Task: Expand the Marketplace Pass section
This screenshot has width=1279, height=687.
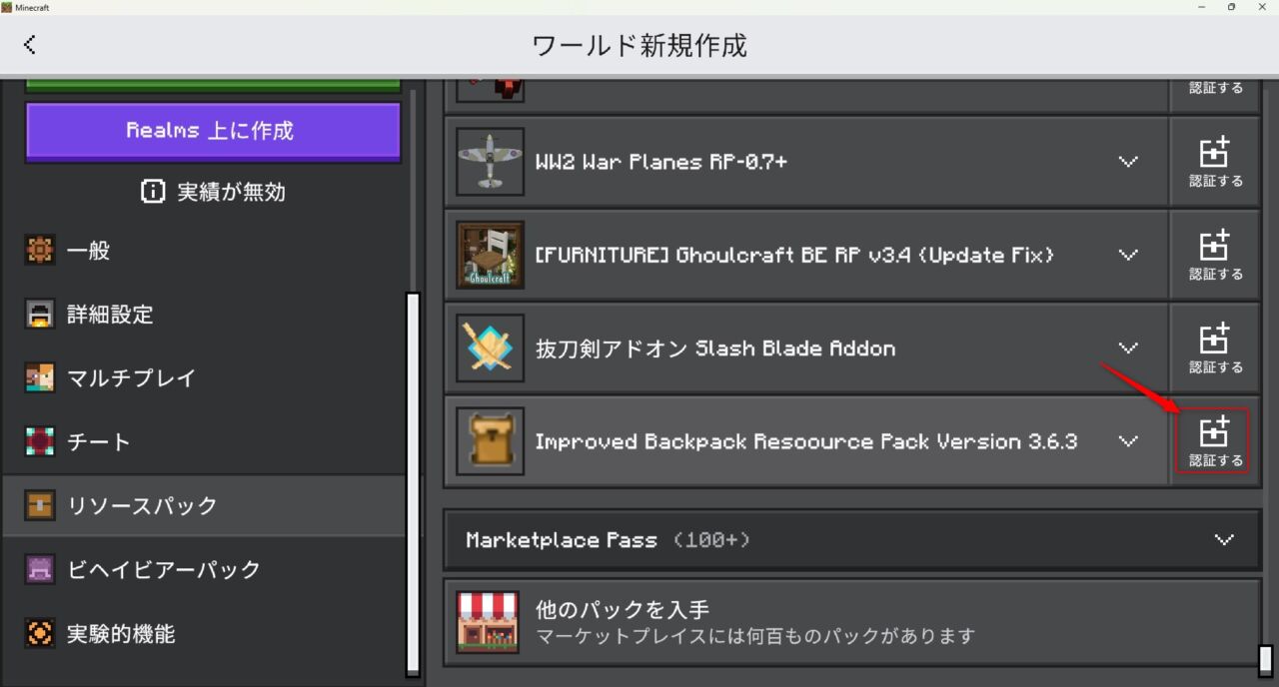Action: pyautogui.click(x=1224, y=540)
